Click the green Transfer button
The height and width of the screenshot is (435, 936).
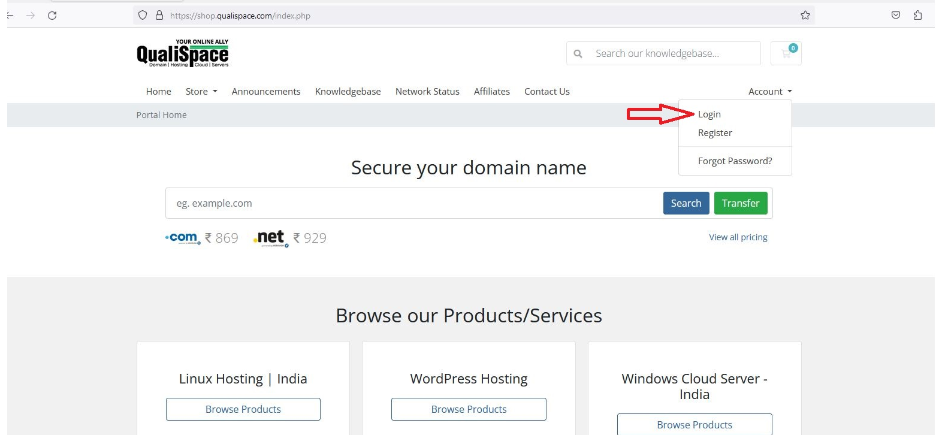click(x=741, y=203)
